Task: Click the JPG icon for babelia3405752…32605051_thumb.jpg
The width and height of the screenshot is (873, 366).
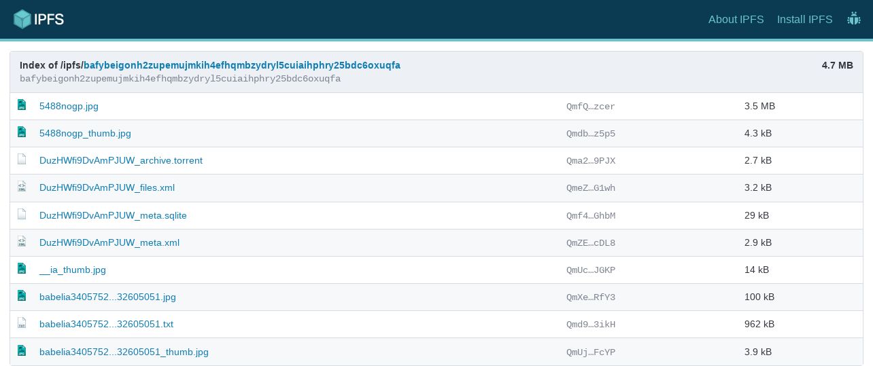Action: point(22,350)
